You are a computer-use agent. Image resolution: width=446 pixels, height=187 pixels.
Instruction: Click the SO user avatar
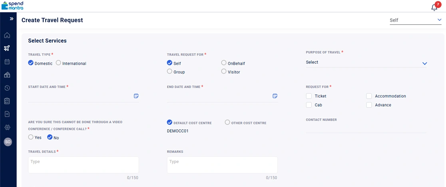point(8,142)
